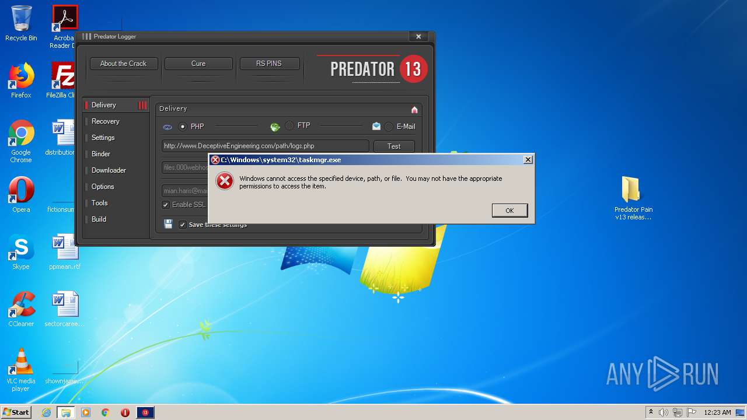Toggle the Enable SSL checkbox
The height and width of the screenshot is (420, 747).
[x=166, y=205]
